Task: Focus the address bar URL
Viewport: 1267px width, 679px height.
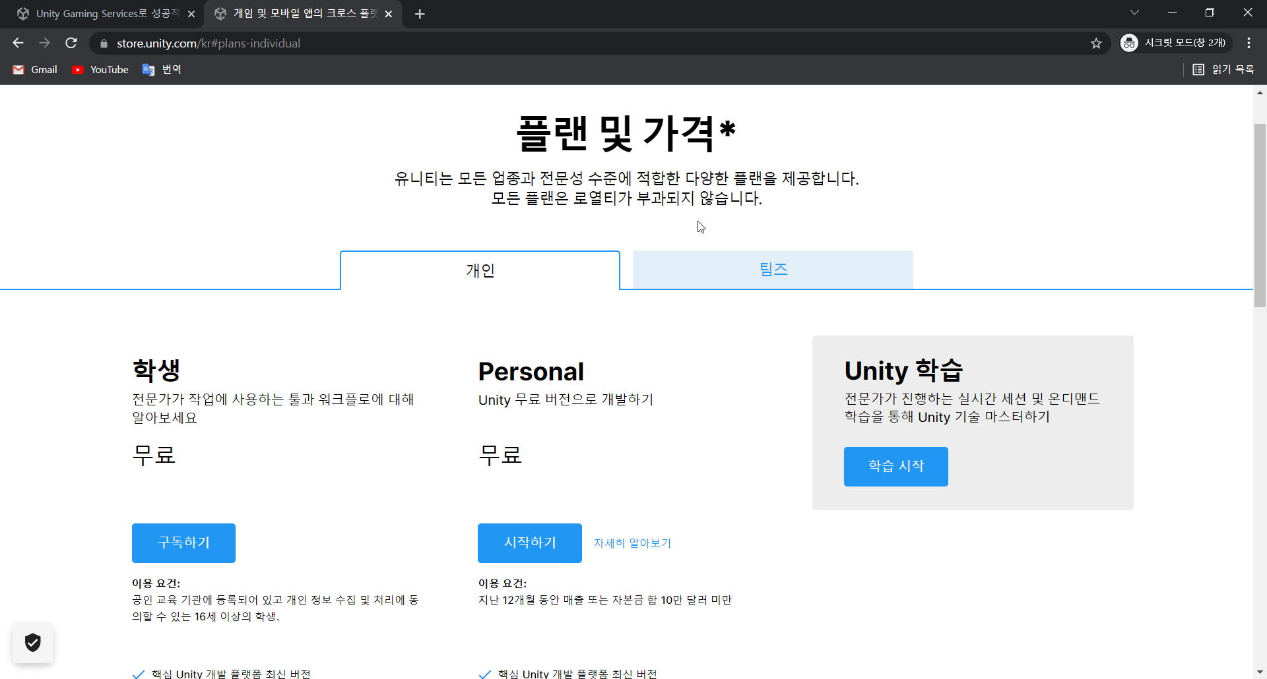Action: (x=209, y=44)
